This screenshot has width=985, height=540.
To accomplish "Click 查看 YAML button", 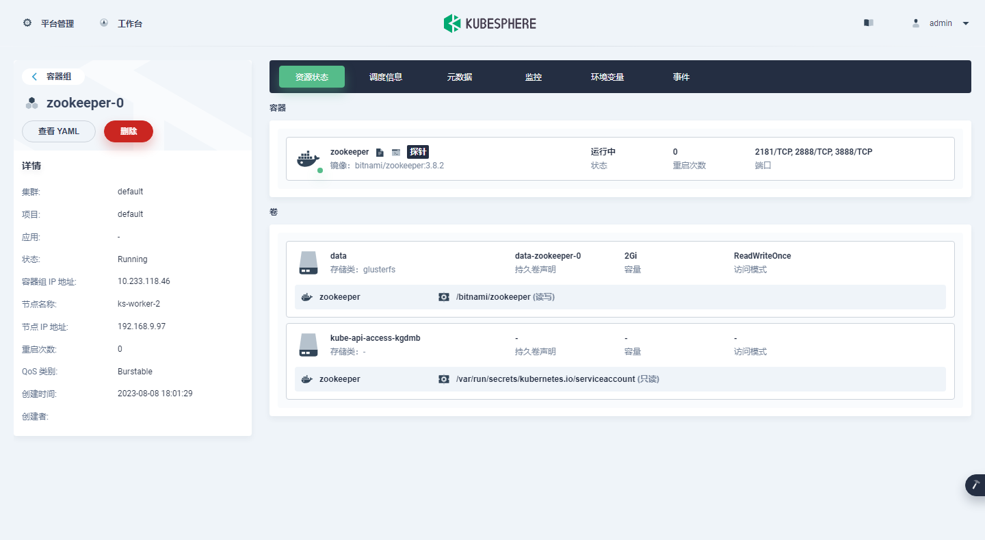I will click(x=59, y=131).
